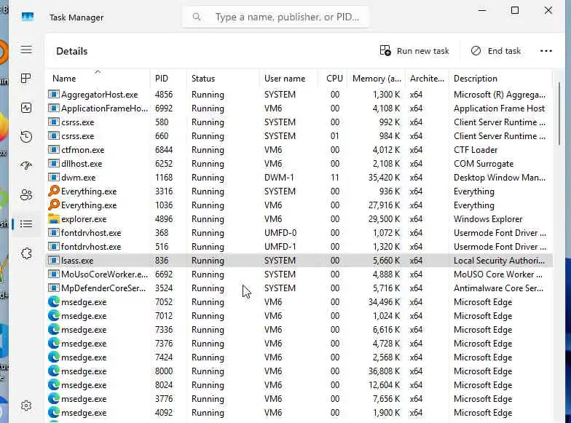Click the explorer.exe folder icon
Viewport: 571px width, 423px height.
click(x=54, y=218)
